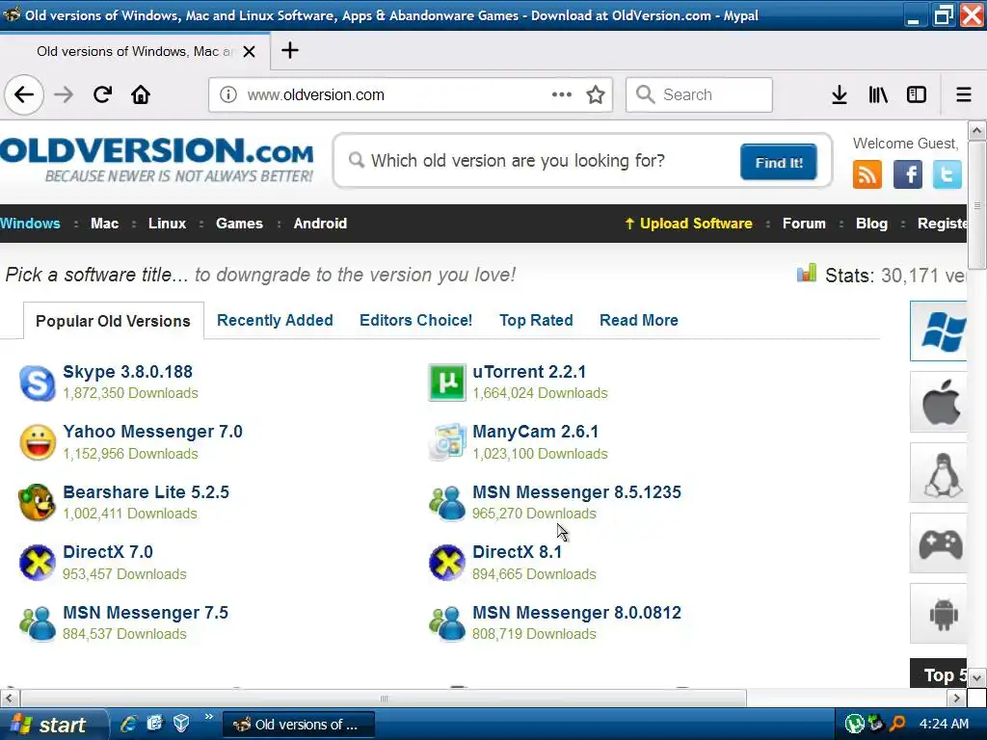Visit the Twitter page icon

pos(947,175)
